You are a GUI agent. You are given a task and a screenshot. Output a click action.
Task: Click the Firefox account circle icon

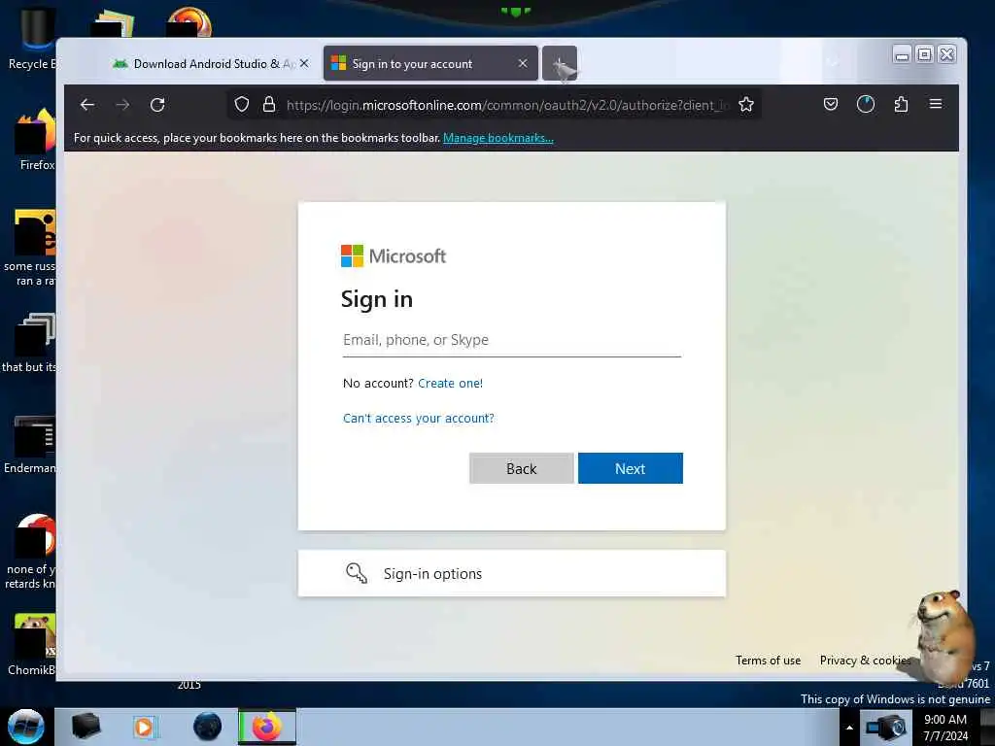pyautogui.click(x=866, y=104)
